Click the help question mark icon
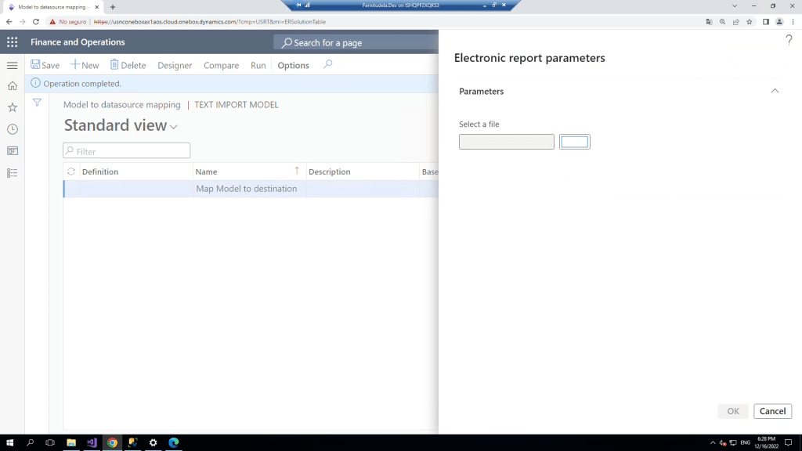 coord(789,41)
